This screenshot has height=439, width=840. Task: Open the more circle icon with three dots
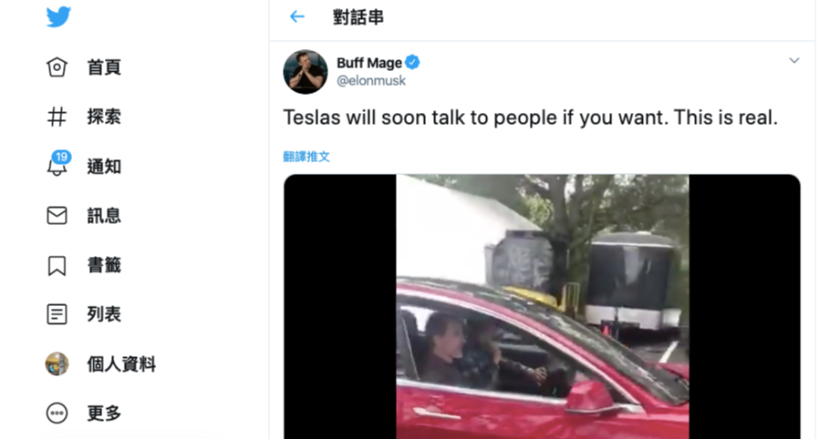(57, 413)
